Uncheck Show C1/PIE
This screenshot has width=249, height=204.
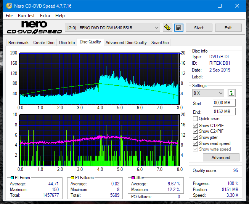(195, 125)
